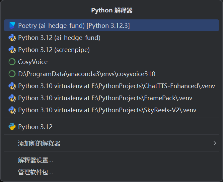This screenshot has width=223, height=182.
Task: Use the ChatTTS-Enhanced\.venv Python 3.10 interpreter
Action: click(x=111, y=86)
